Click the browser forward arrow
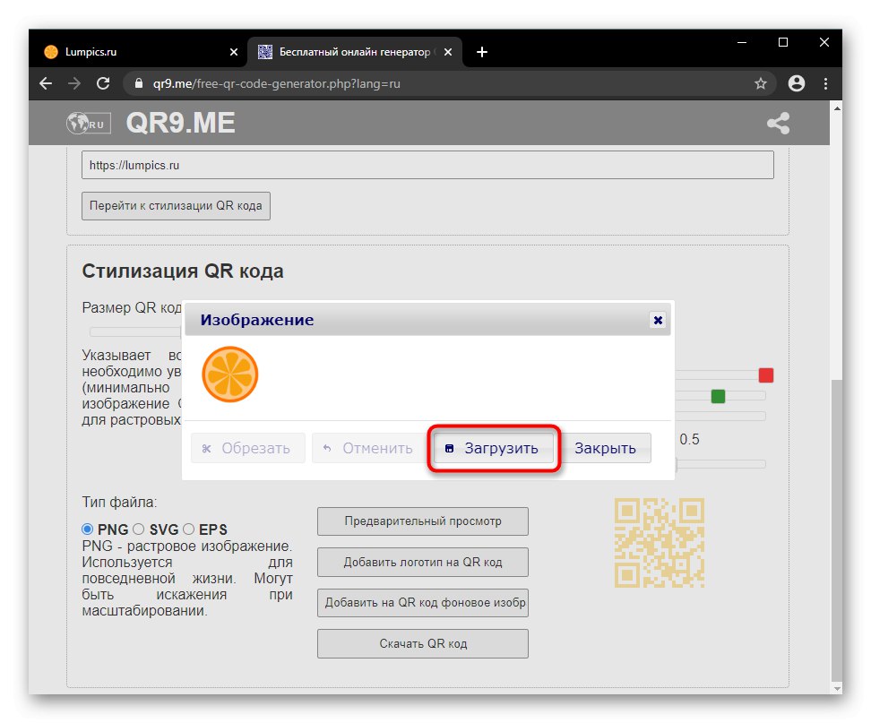 [x=74, y=84]
